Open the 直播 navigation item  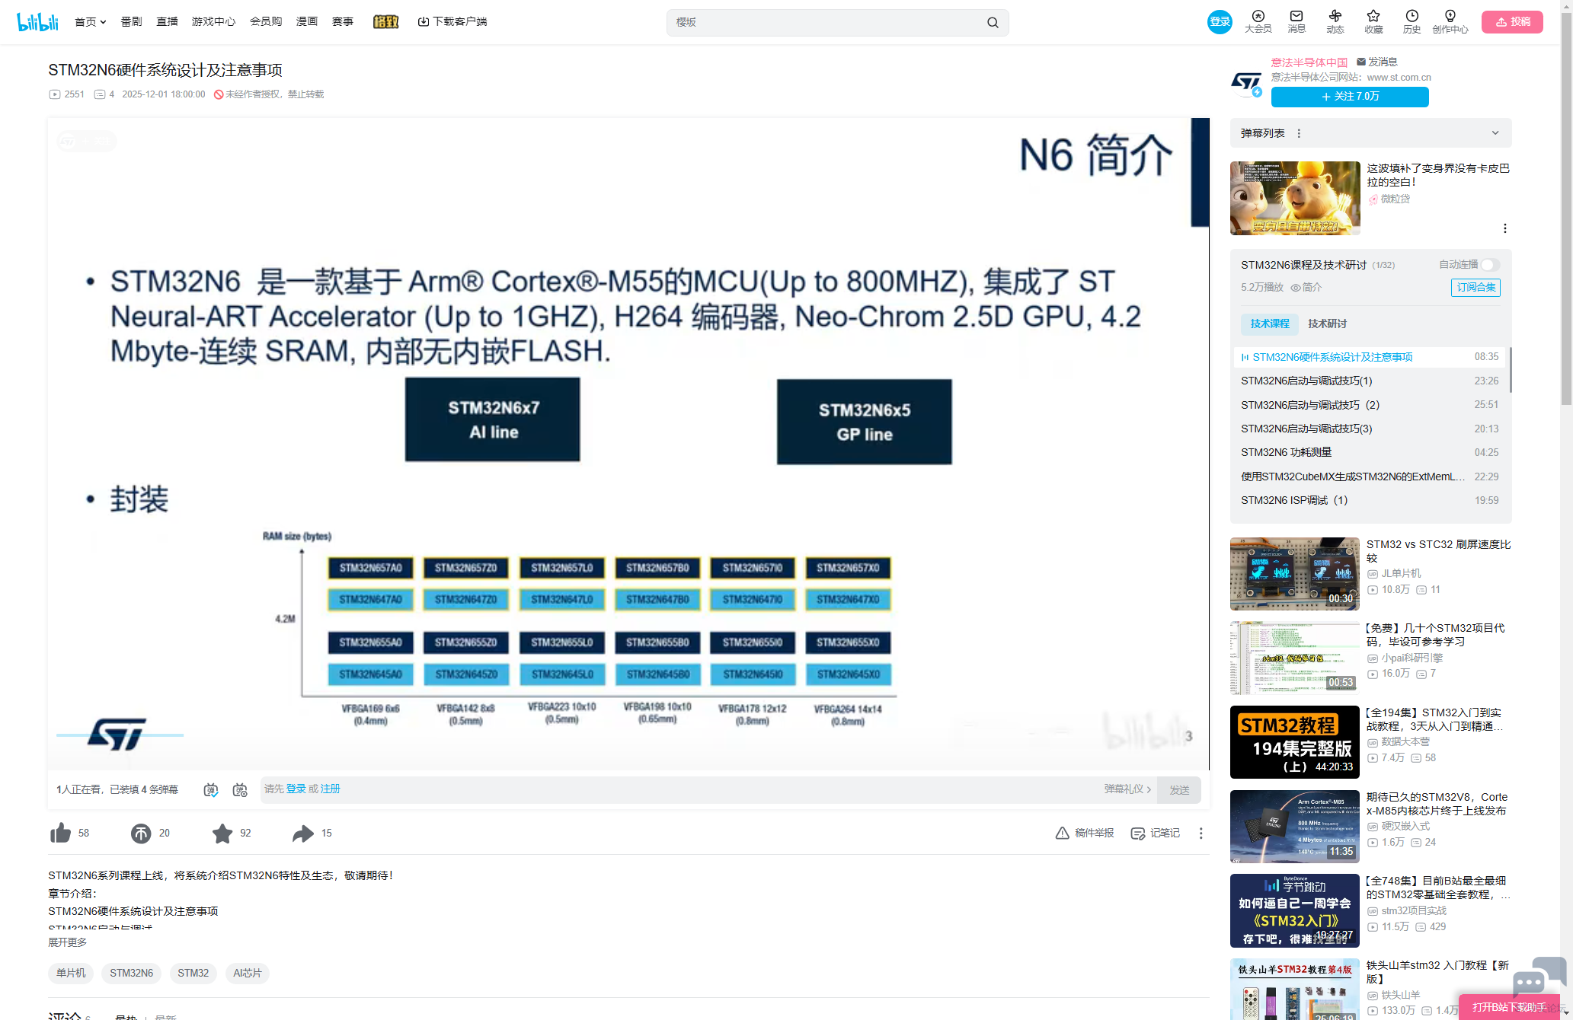pos(167,22)
